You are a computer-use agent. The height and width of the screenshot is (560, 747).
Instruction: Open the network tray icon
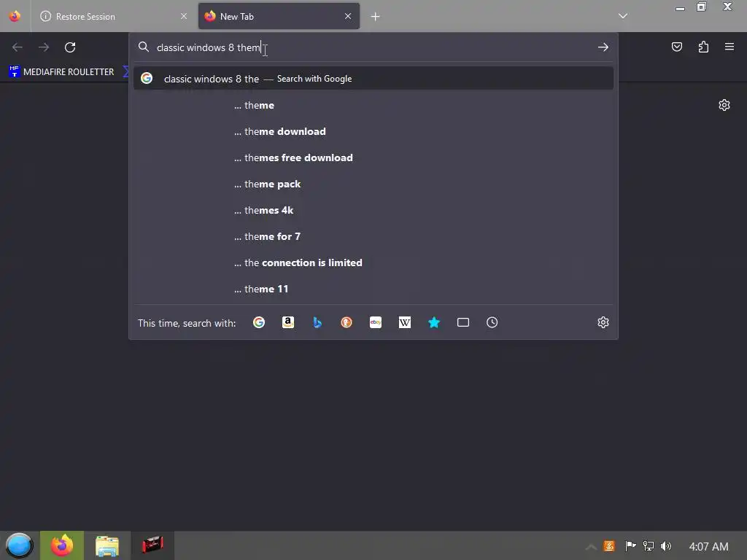(x=648, y=546)
